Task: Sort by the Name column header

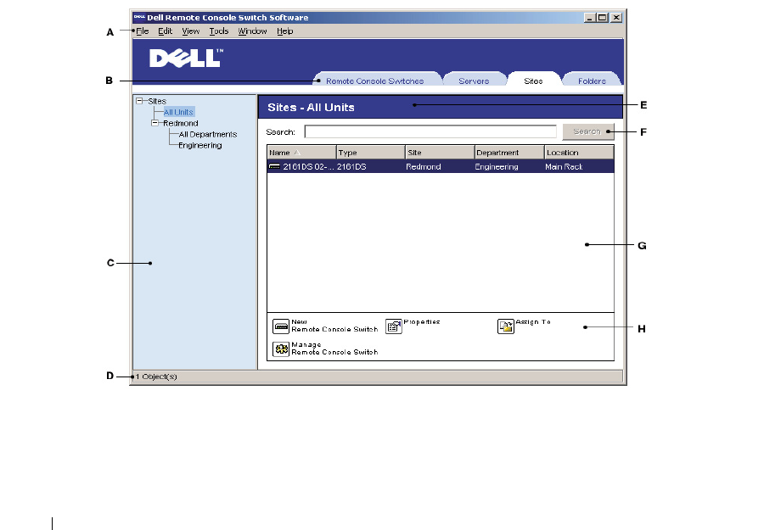Action: tap(301, 153)
